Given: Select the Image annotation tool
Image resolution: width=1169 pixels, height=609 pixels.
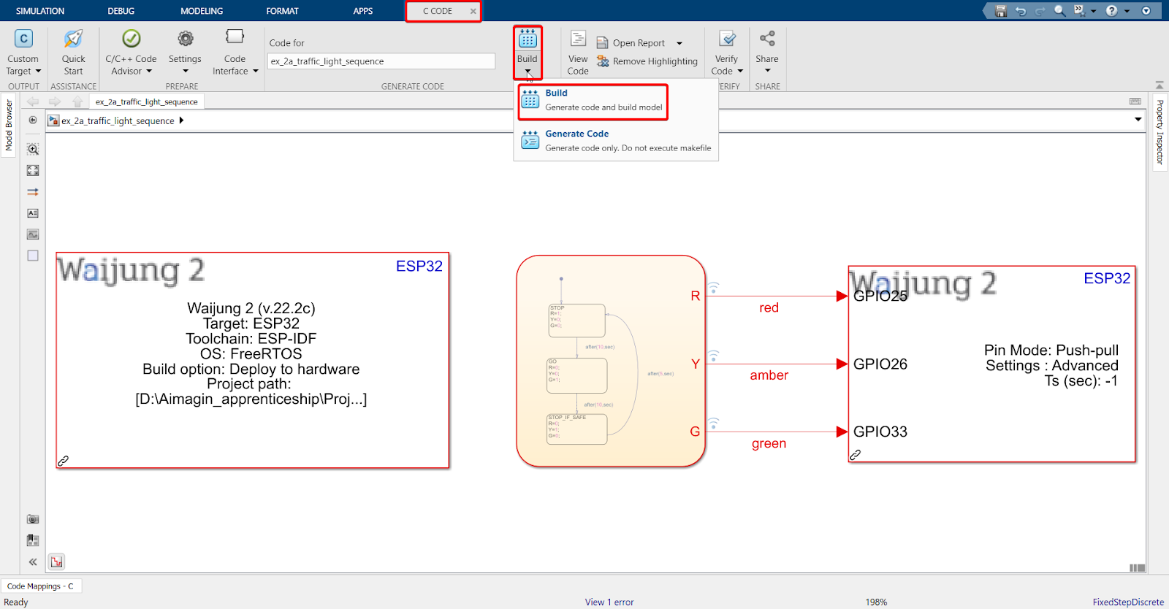Looking at the screenshot, I should pos(33,234).
